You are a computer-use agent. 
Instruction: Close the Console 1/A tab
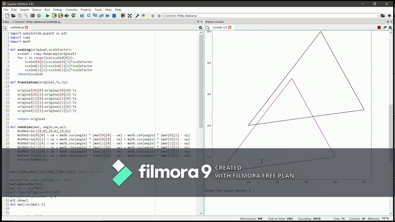pyautogui.click(x=230, y=27)
